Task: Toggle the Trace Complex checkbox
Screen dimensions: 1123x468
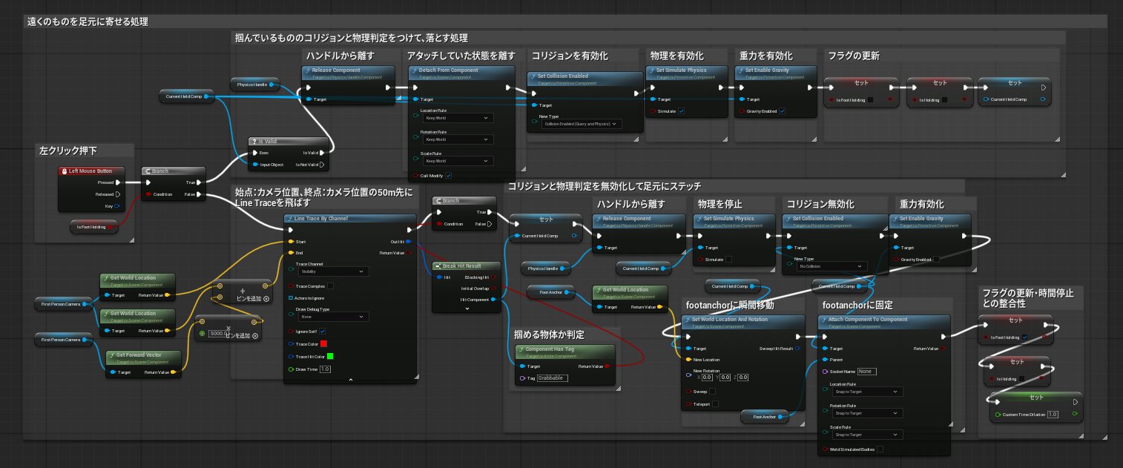Action: (331, 286)
